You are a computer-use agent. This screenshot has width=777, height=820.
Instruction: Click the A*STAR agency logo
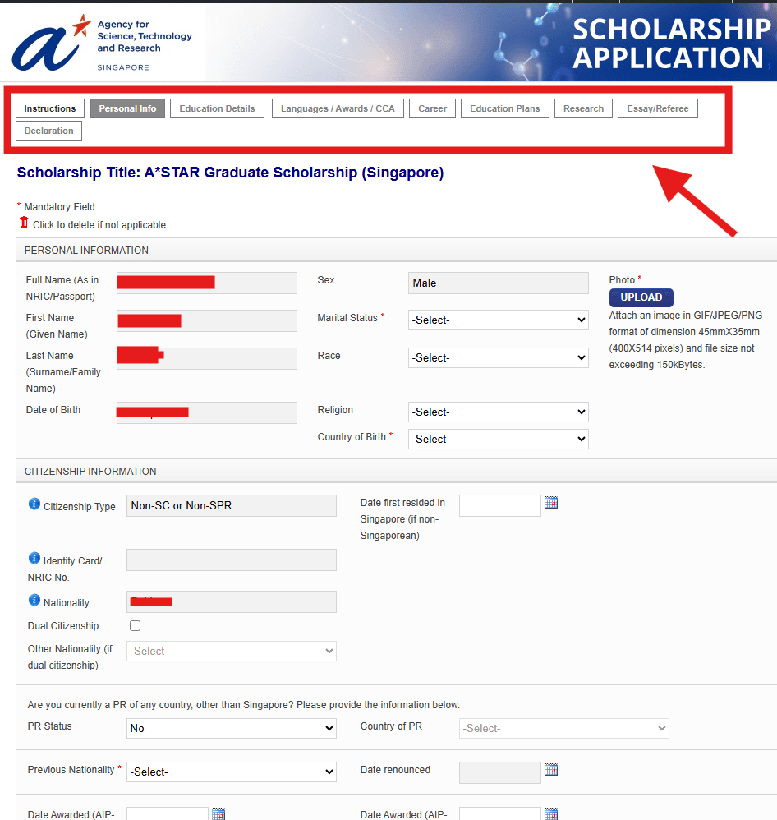tap(102, 43)
